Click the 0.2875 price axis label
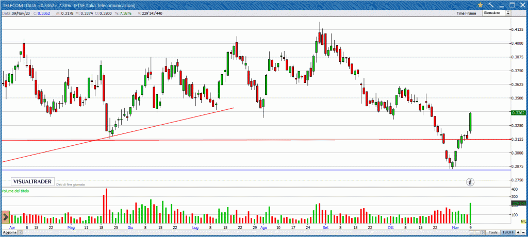This screenshot has height=237, width=528. click(x=518, y=166)
